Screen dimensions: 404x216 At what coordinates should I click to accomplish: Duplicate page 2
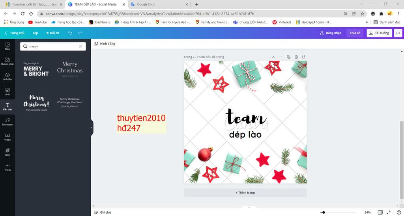[x=288, y=57]
